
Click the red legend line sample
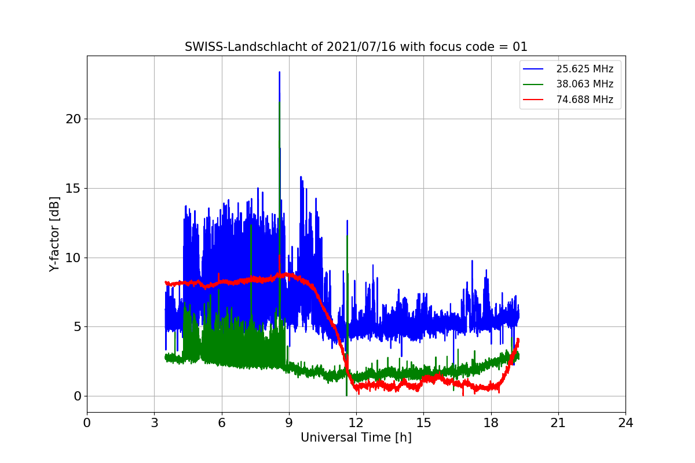coord(534,100)
